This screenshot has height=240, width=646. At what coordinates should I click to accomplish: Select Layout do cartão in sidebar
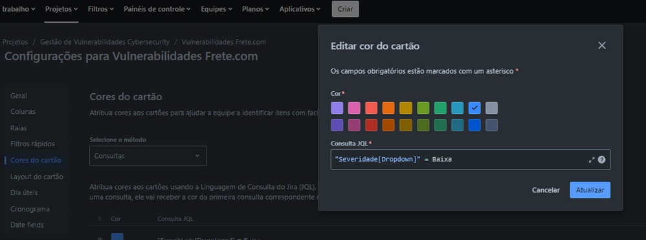pyautogui.click(x=37, y=177)
